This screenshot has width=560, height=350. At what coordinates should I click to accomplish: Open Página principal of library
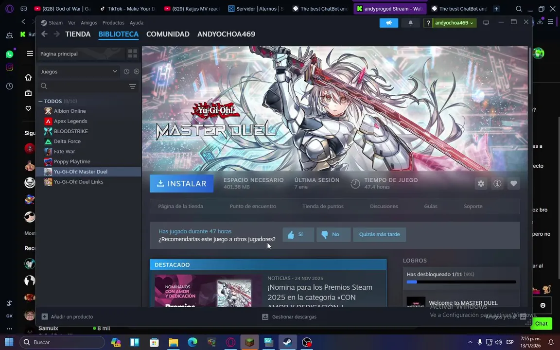click(82, 54)
